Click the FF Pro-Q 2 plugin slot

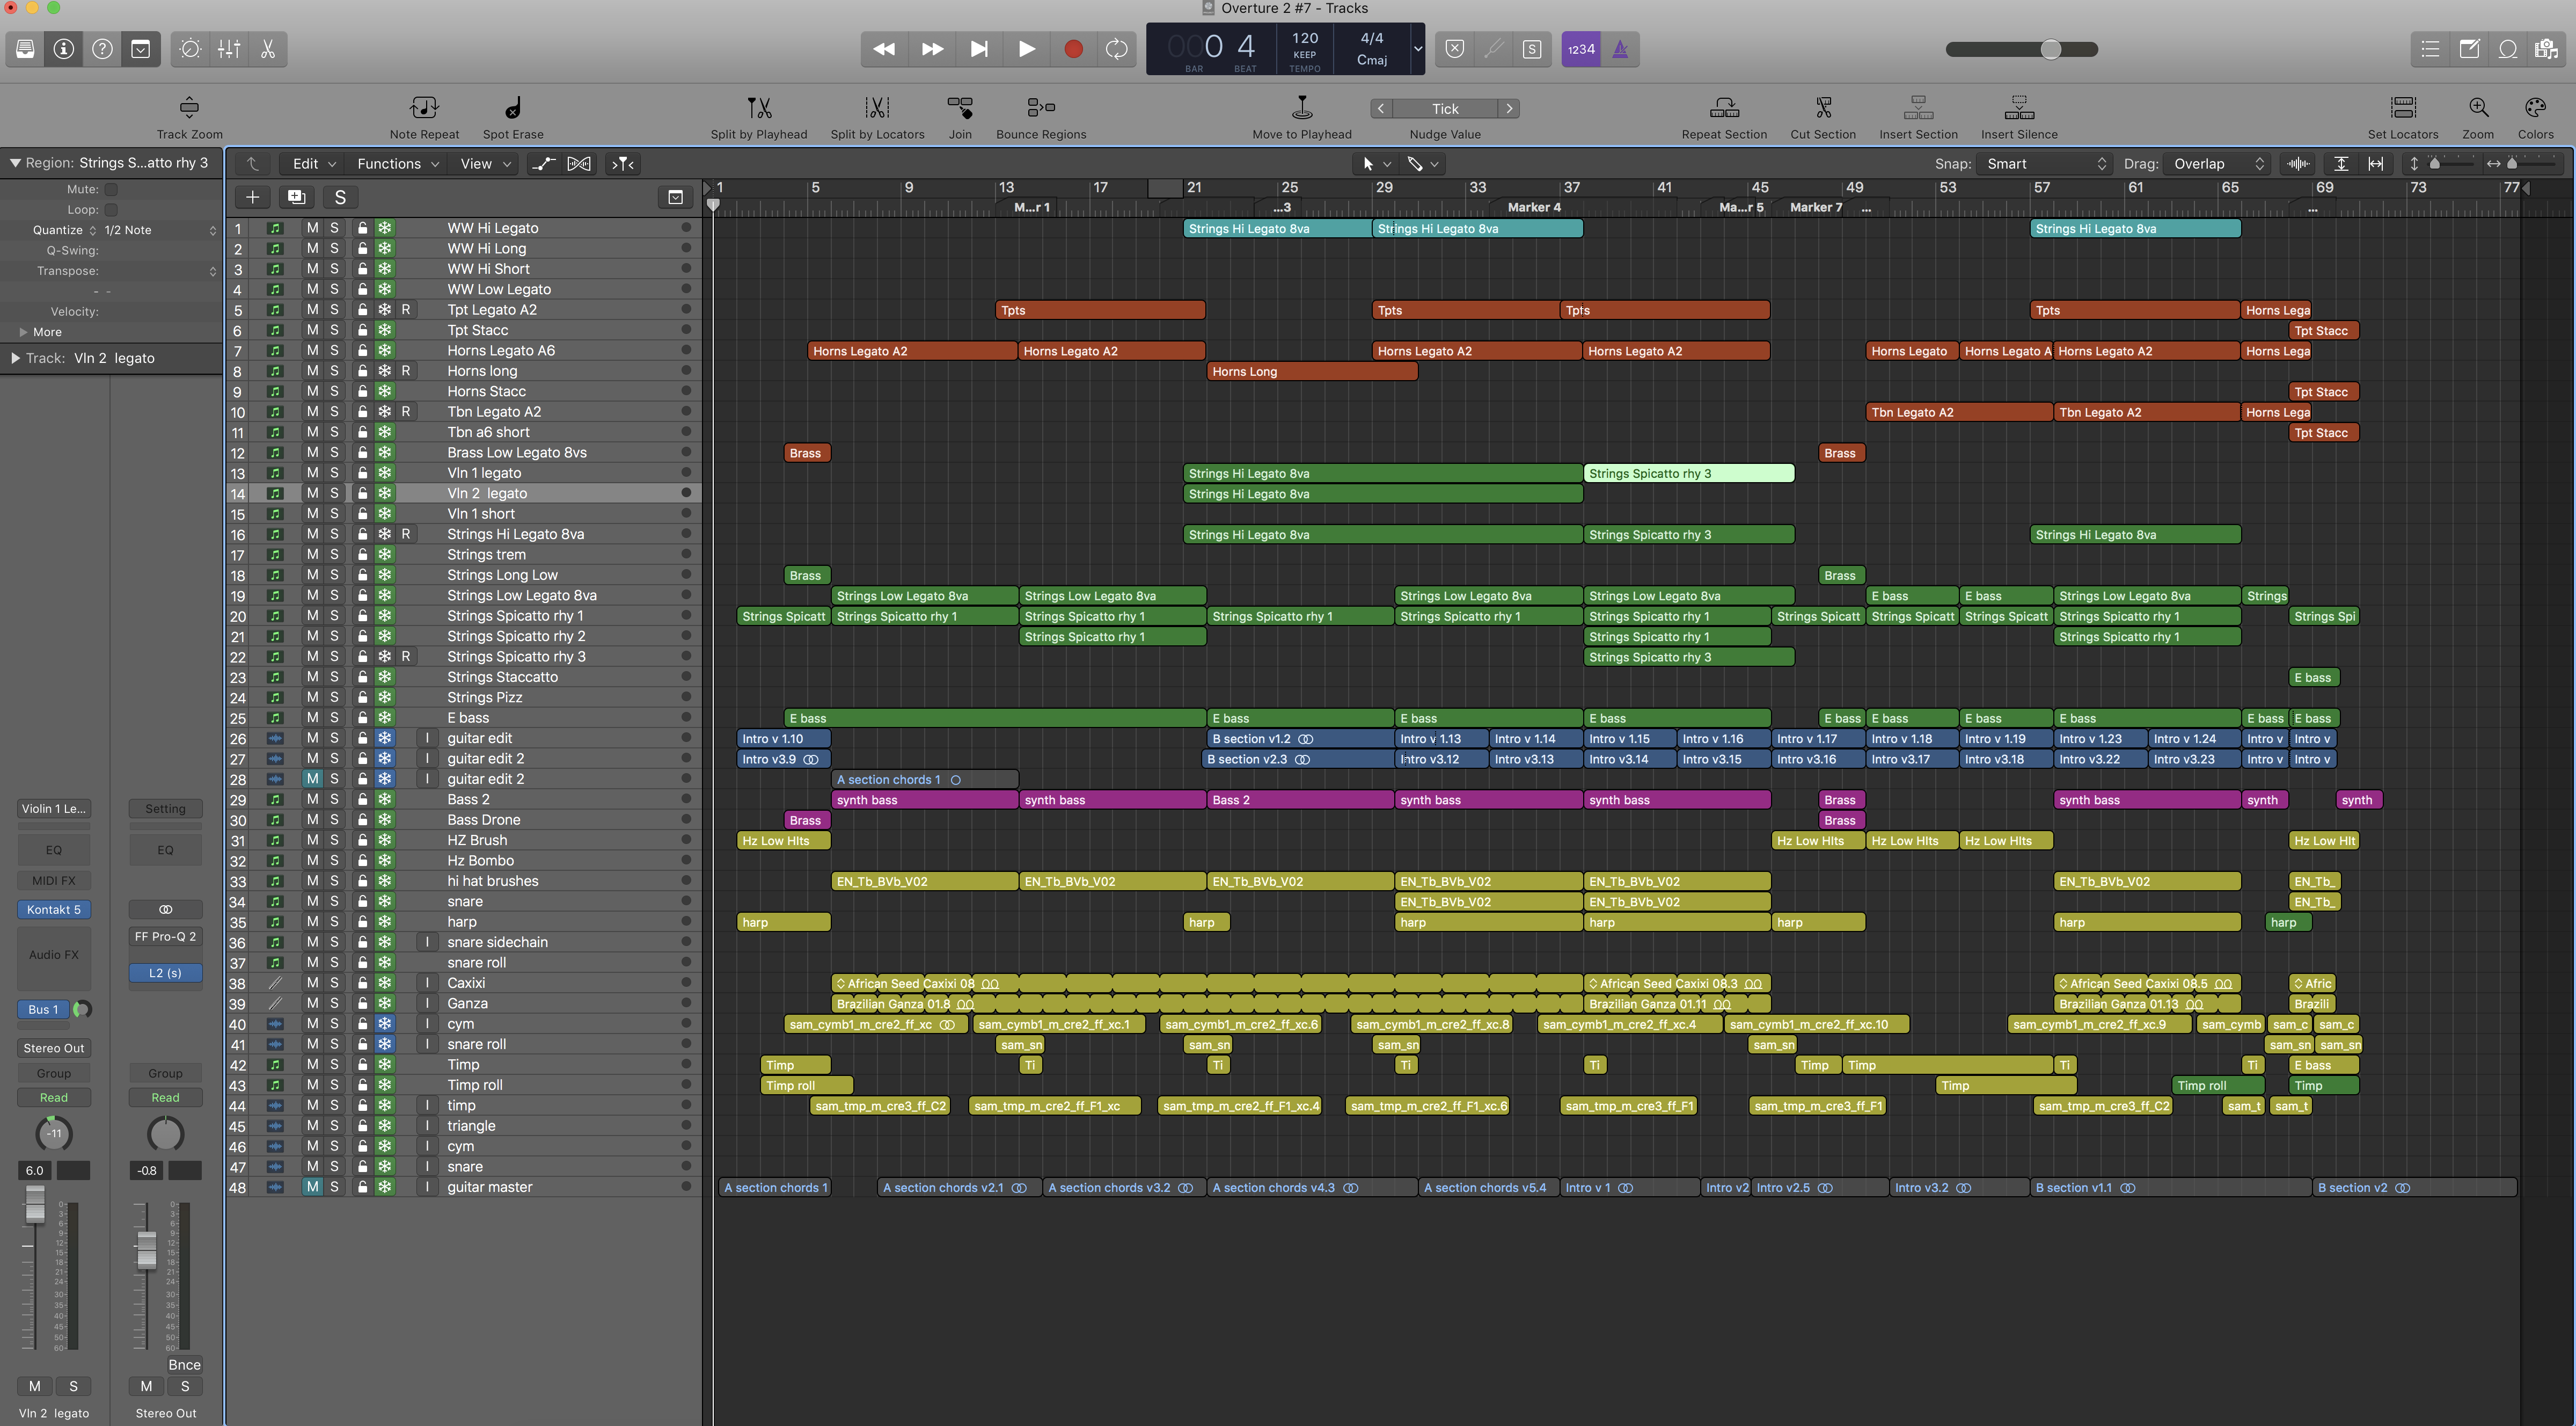(165, 937)
